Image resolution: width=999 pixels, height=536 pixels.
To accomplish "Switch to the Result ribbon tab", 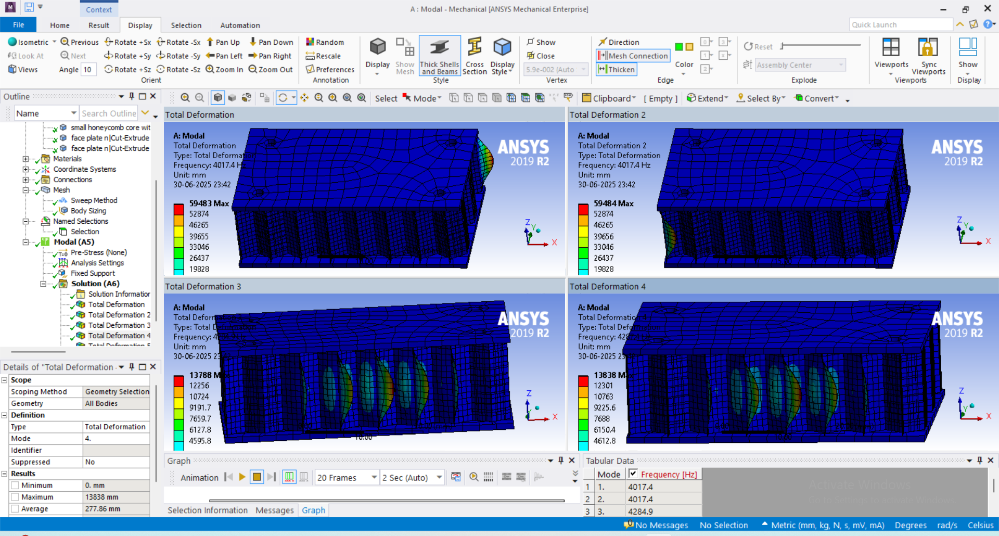I will click(x=99, y=25).
